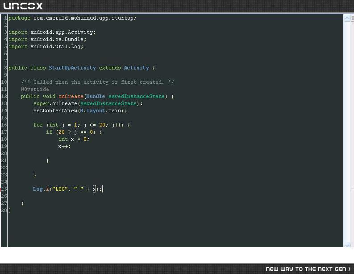Click the 'extends' keyword on line 8
Viewport: 354px width, 274px height.
coord(110,68)
